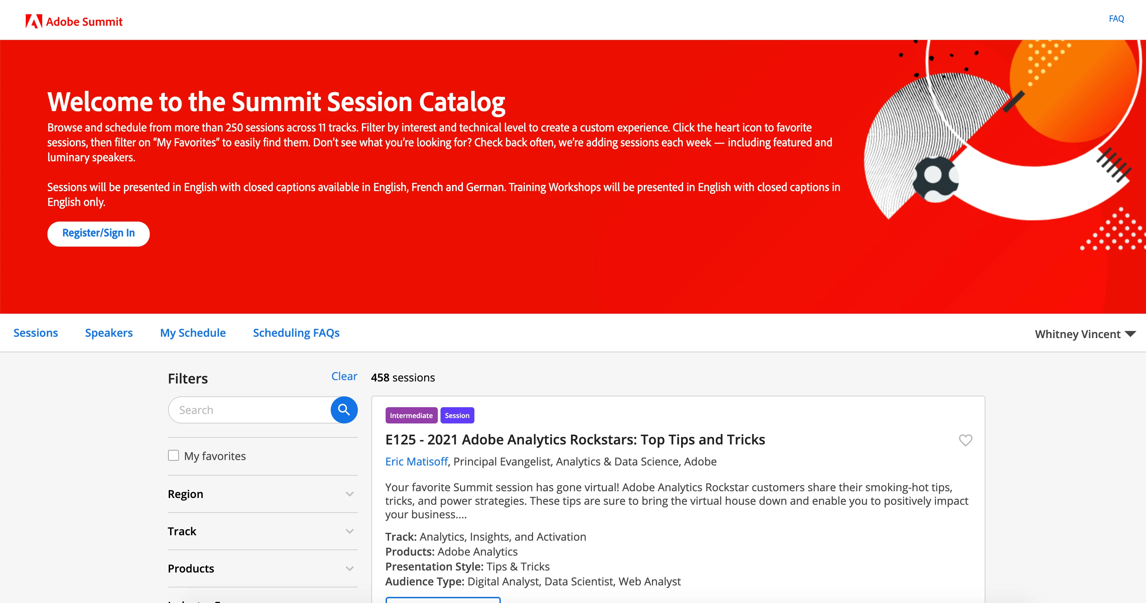Screen dimensions: 1146x603
Task: Open speaker Eric Matisoff's profile link
Action: (x=416, y=462)
